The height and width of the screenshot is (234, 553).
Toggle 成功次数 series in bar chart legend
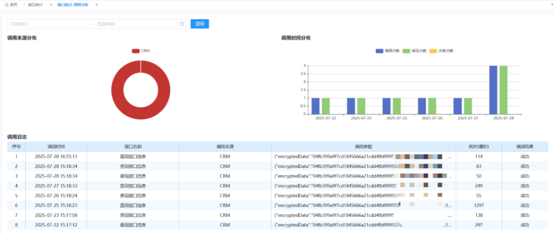[415, 51]
